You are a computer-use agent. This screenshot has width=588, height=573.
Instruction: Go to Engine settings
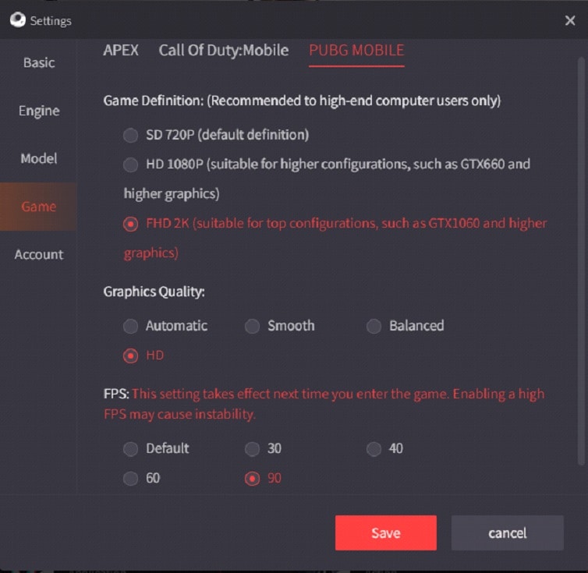(39, 111)
